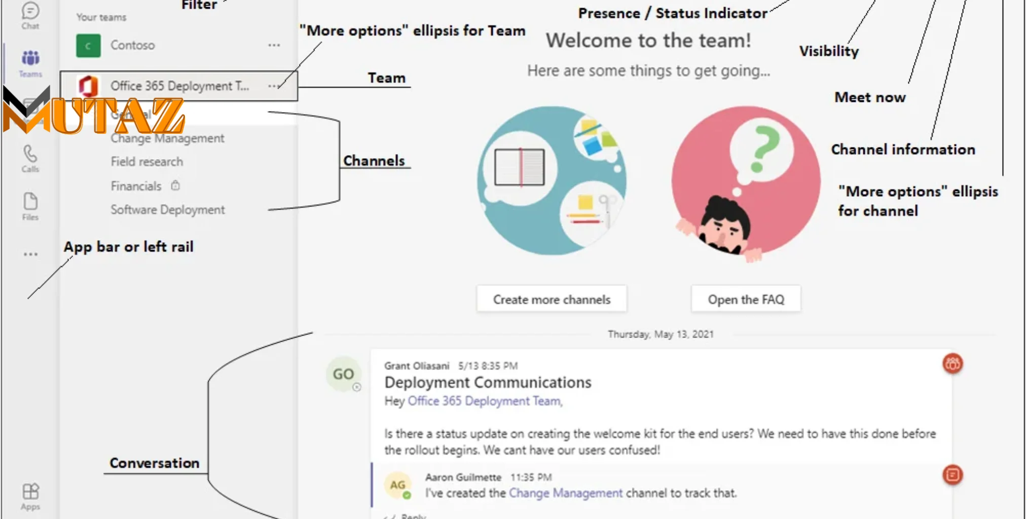Click Your teams heading
The height and width of the screenshot is (519, 1026).
pos(101,17)
